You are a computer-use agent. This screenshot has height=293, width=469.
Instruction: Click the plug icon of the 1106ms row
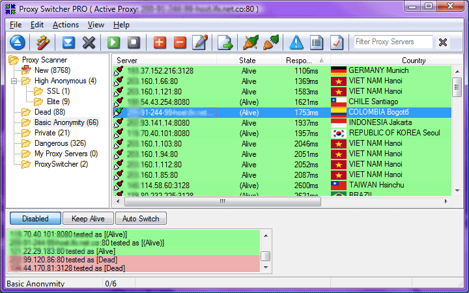click(119, 71)
